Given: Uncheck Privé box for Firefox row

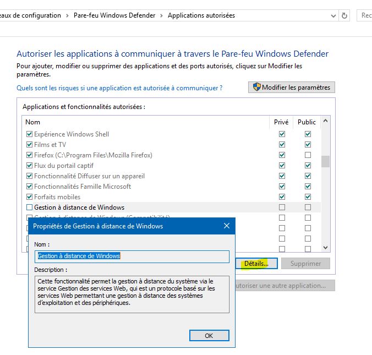Looking at the screenshot, I should tap(282, 155).
